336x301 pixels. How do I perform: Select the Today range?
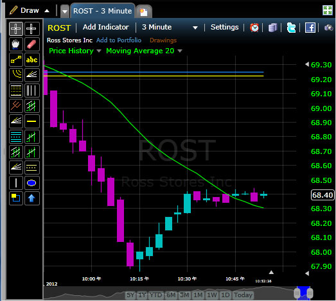(x=243, y=295)
